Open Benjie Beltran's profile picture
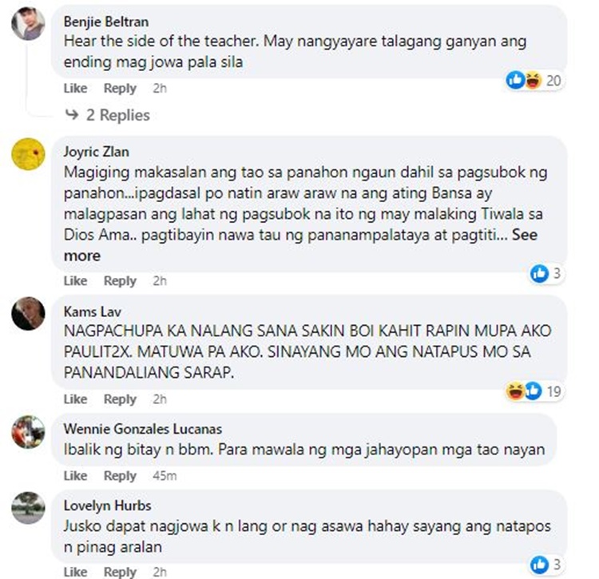 28,24
